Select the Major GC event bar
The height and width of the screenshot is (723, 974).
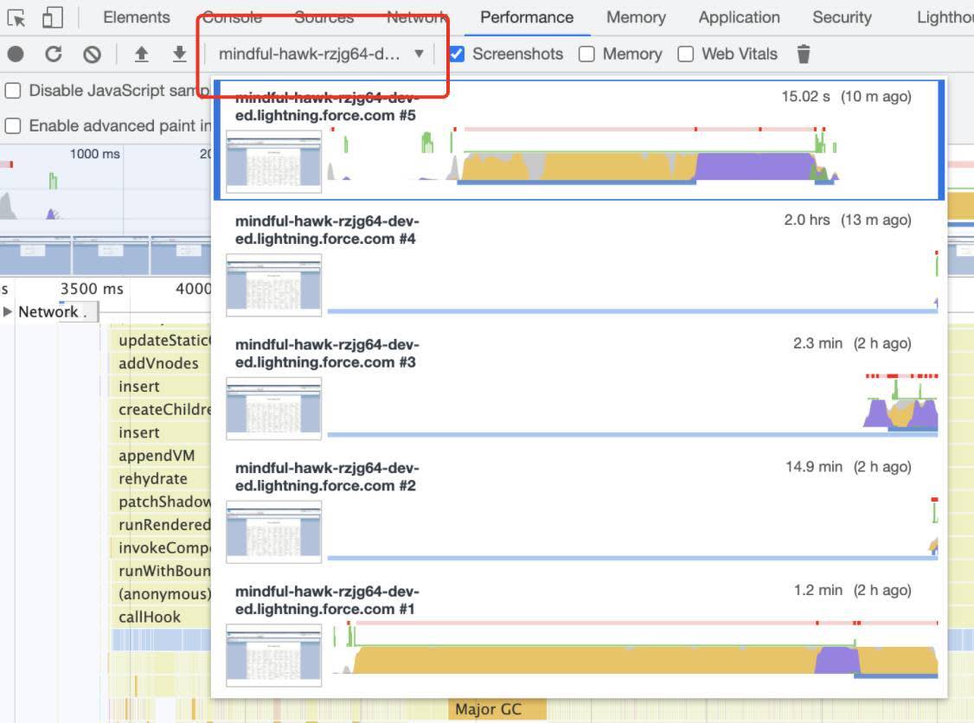pos(497,709)
